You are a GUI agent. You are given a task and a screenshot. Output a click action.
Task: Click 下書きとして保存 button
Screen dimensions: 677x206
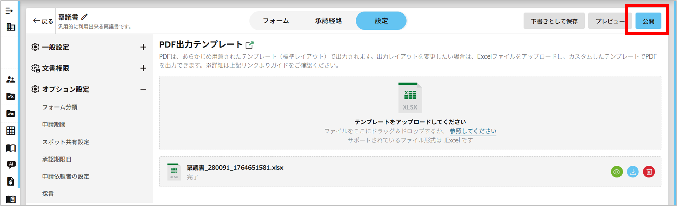554,21
